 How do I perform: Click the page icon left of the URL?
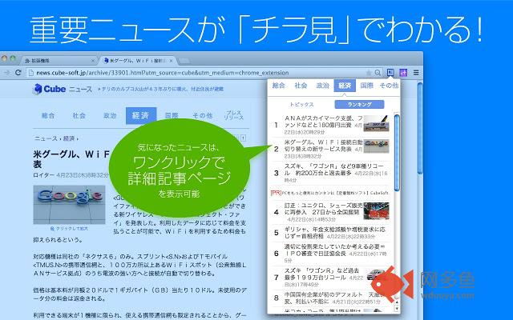point(31,73)
